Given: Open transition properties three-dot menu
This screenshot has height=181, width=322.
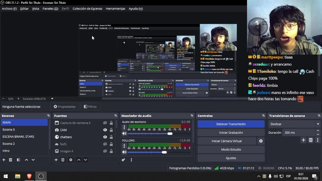Looking at the screenshot, I should [x=317, y=140].
